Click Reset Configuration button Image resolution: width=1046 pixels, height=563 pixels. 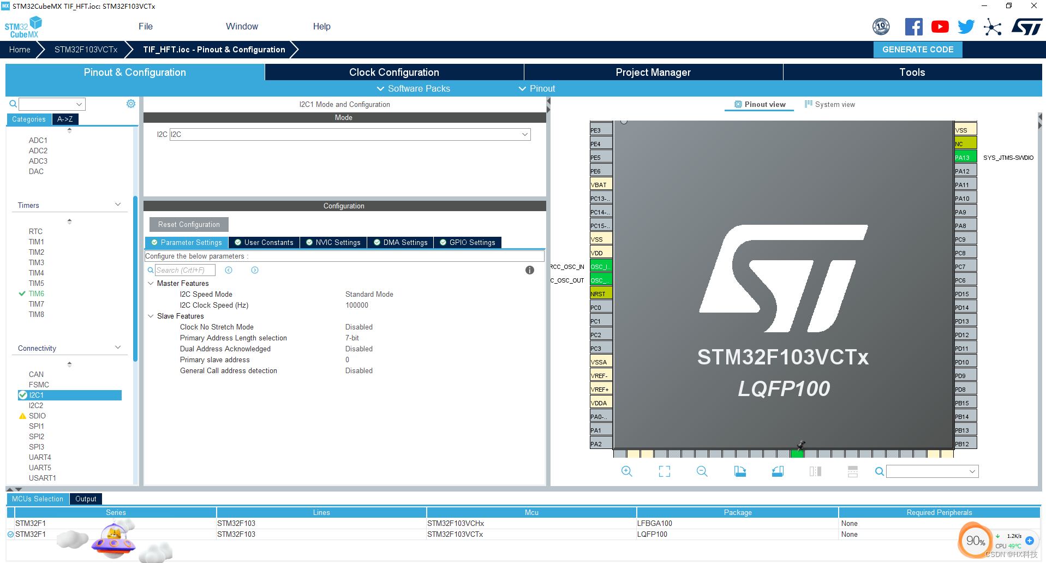(189, 224)
